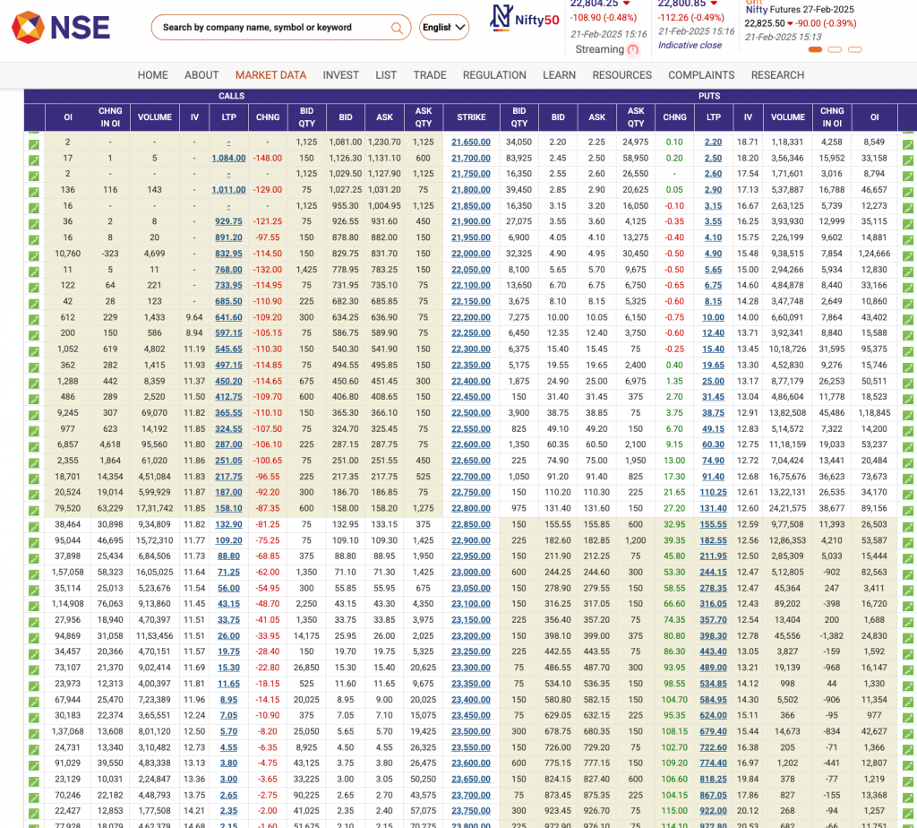Click puts LTP 679.40 link

point(714,731)
